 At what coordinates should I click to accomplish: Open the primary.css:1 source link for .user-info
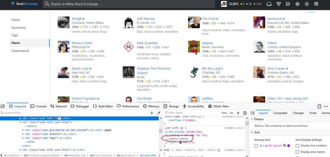[x=234, y=128]
